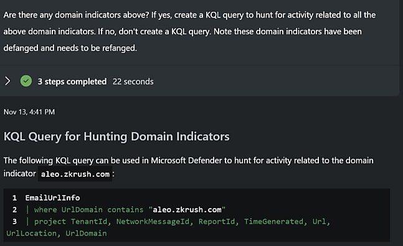Click UrlLocation on the wrapped code line
This screenshot has height=246, width=403.
coord(31,233)
